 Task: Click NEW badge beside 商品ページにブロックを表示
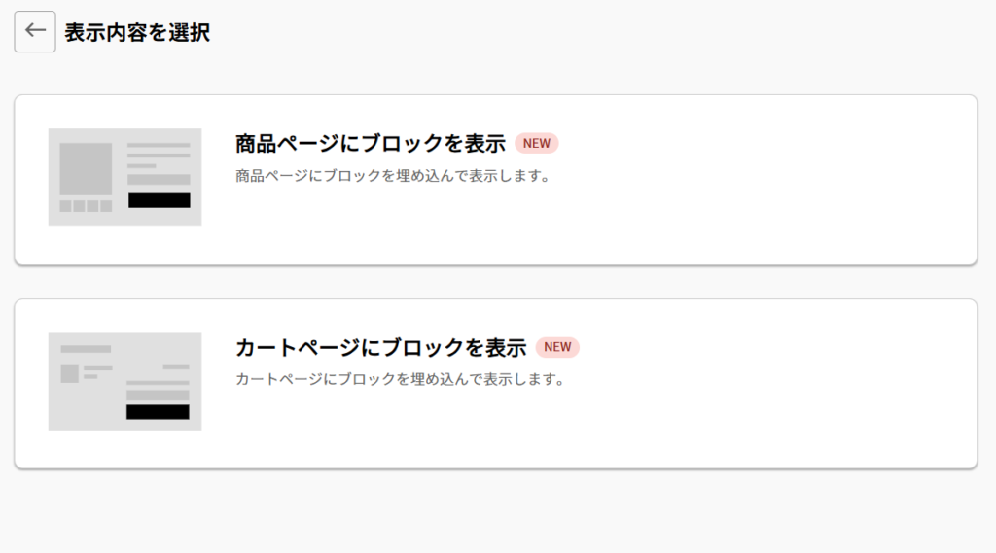[x=537, y=144]
